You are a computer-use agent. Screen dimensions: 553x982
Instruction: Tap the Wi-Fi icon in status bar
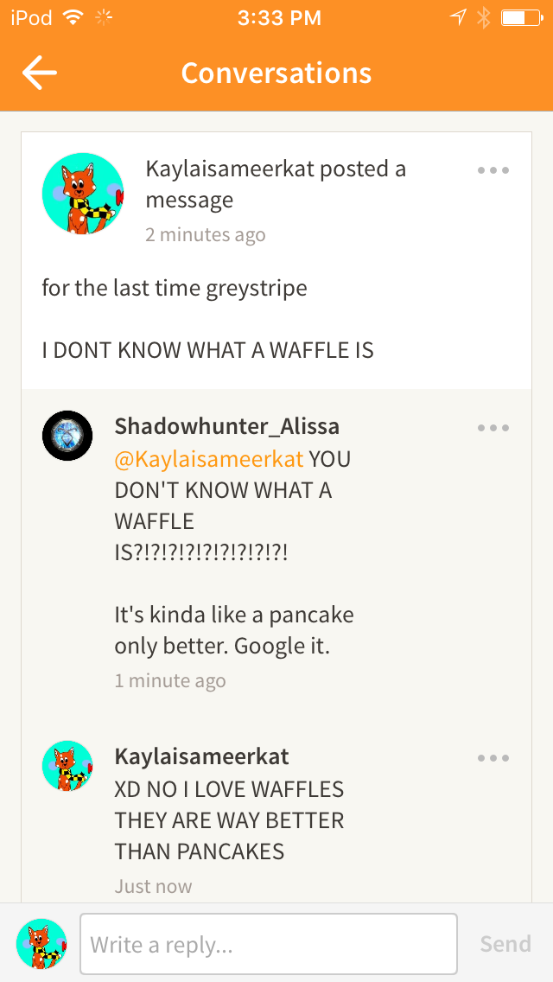coord(74,18)
